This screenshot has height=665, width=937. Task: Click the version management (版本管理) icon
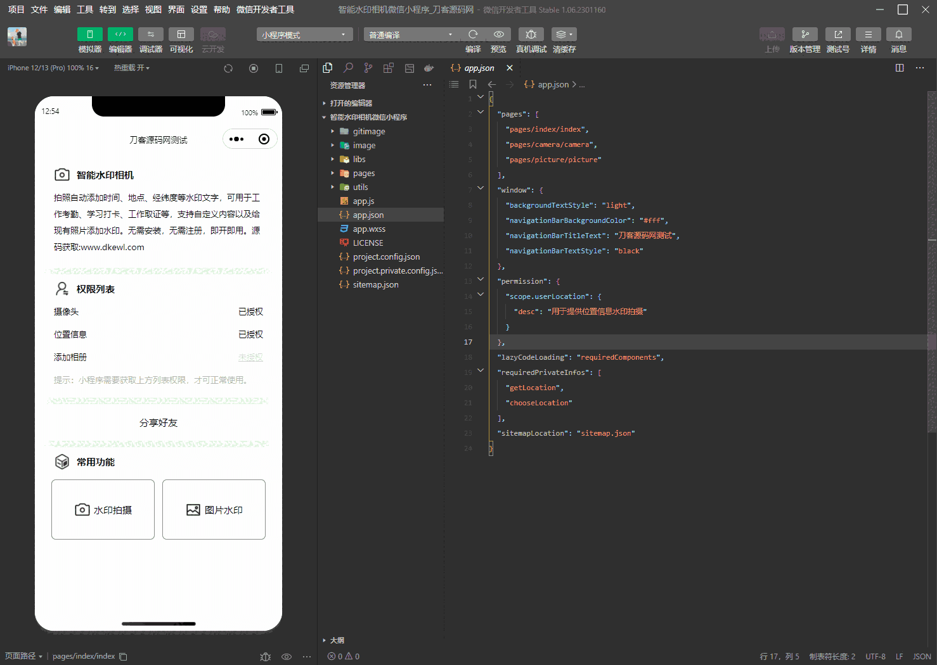coord(805,34)
